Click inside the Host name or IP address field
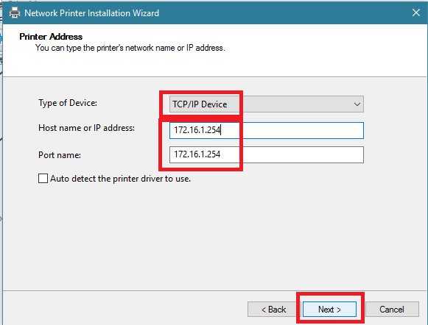 tap(267, 130)
